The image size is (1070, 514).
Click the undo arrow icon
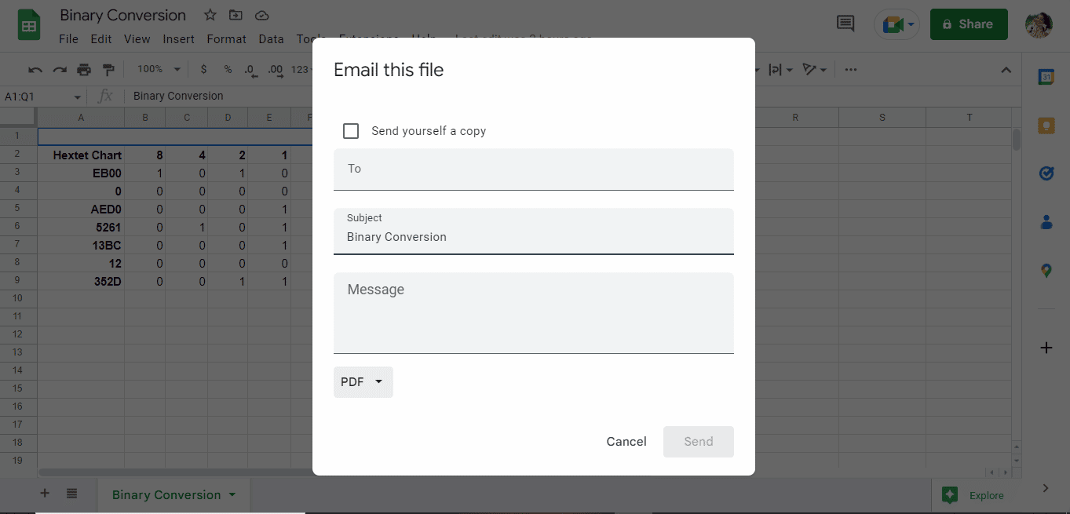point(35,70)
